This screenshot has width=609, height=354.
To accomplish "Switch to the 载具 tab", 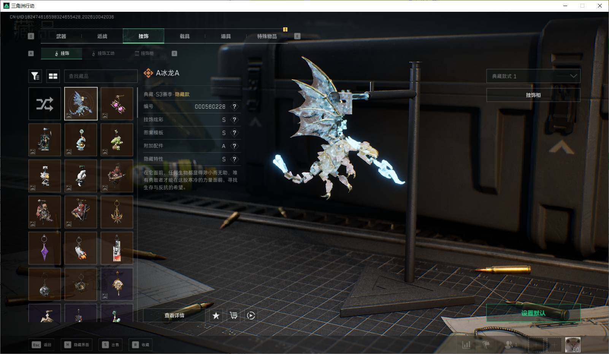I will [184, 36].
